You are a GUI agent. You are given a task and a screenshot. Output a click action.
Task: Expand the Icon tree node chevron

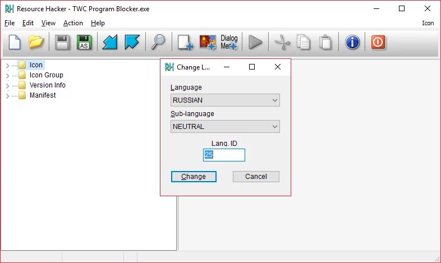pyautogui.click(x=8, y=66)
